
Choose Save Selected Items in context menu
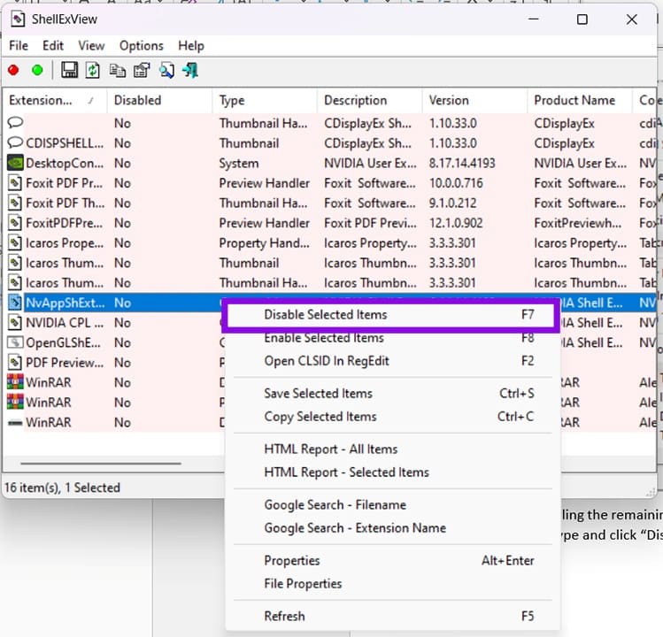(x=393, y=394)
